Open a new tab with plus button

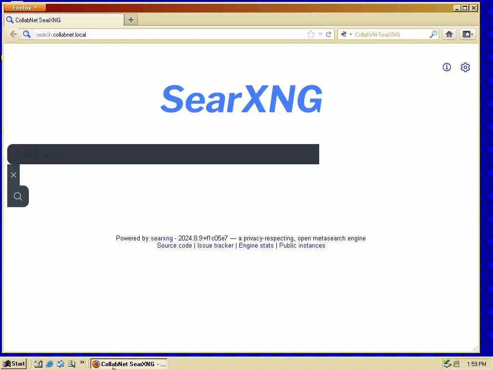131,20
